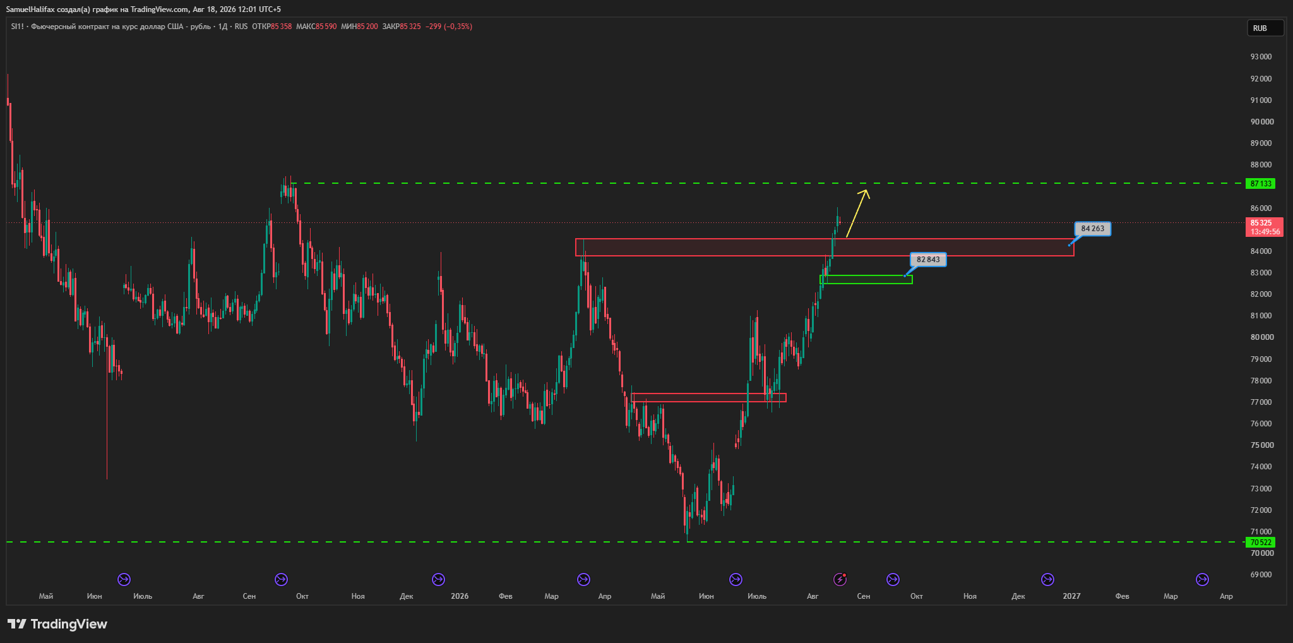Select the 84 263 price callout
This screenshot has height=643, width=1293.
tap(1093, 229)
